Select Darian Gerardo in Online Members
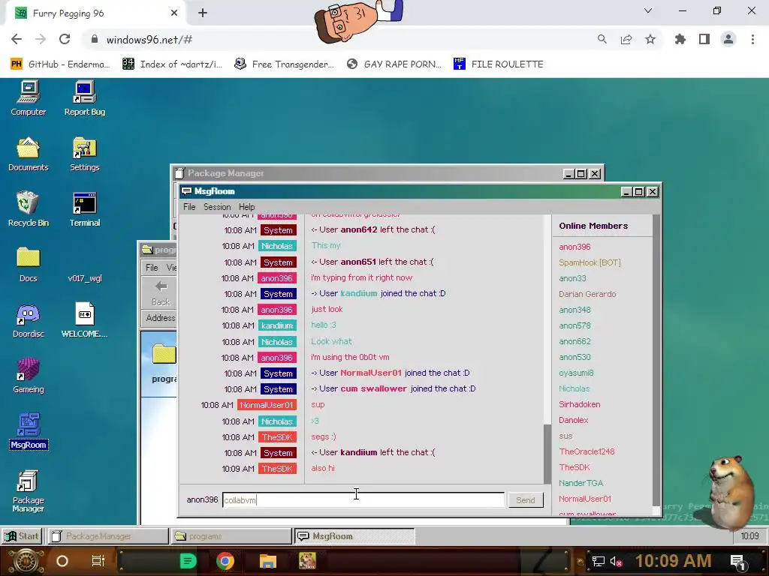This screenshot has width=769, height=576. coord(587,294)
